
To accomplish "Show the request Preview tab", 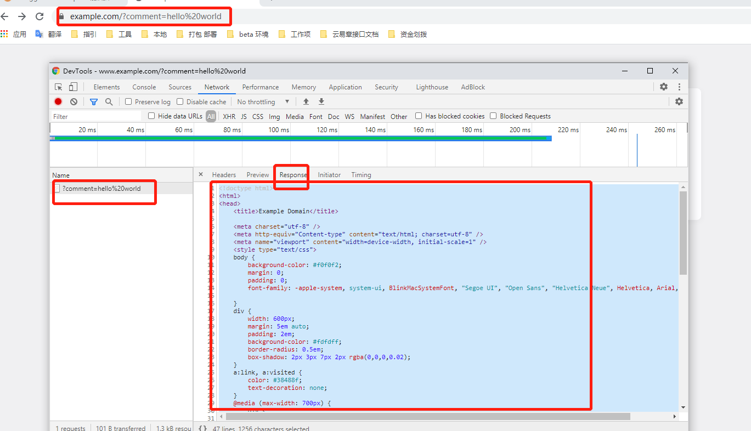I will click(258, 175).
